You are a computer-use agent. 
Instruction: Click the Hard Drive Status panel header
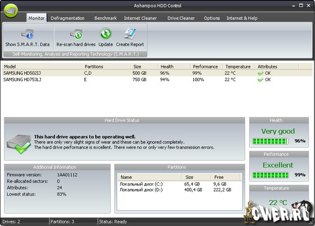pos(124,120)
